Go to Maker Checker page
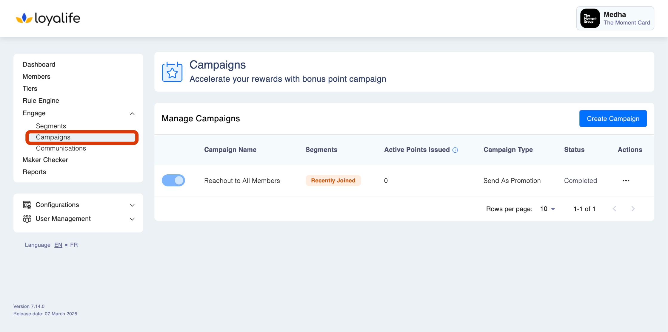 [45, 160]
